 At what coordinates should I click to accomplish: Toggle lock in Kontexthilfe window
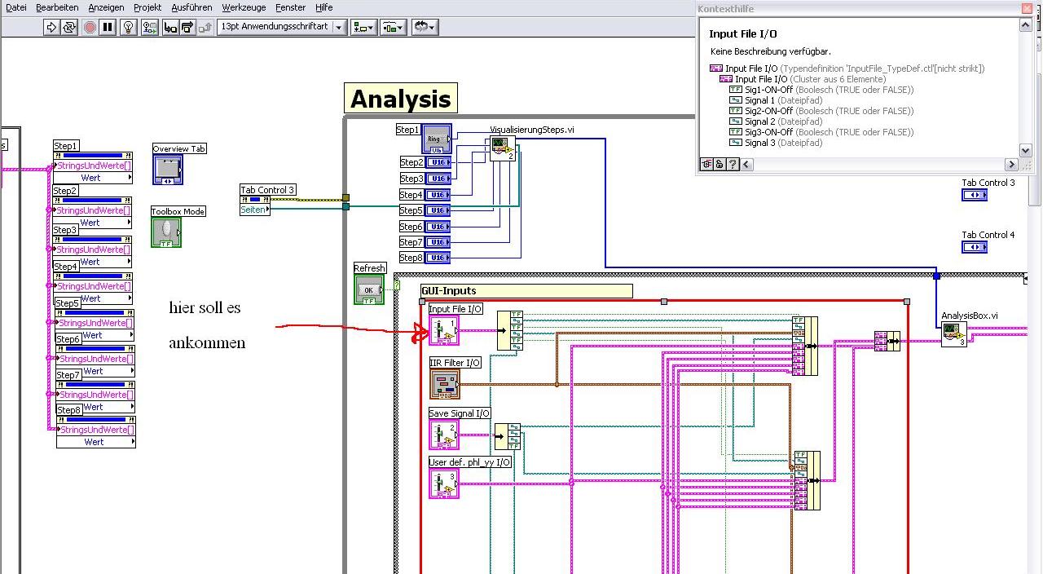[x=720, y=165]
